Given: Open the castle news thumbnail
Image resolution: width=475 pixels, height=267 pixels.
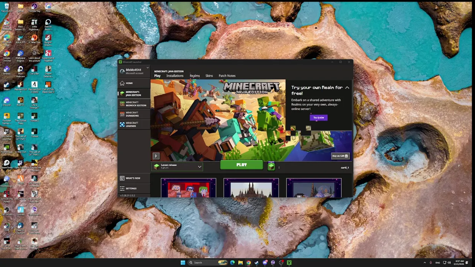Looking at the screenshot, I should tap(251, 188).
